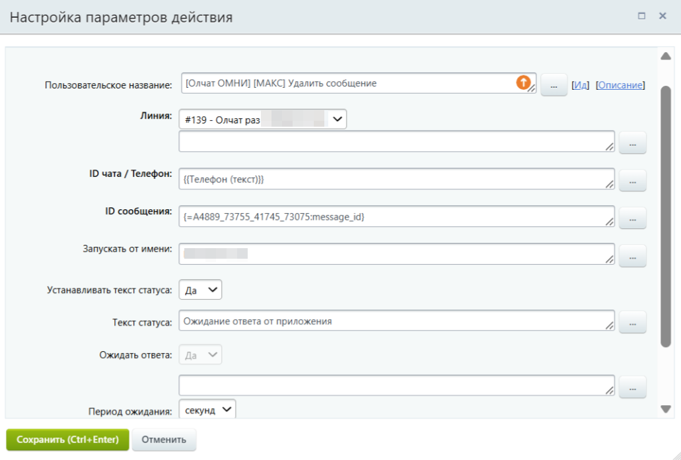Viewport: 681px width, 460px height.
Task: Click the Текст статуса field
Action: click(396, 320)
